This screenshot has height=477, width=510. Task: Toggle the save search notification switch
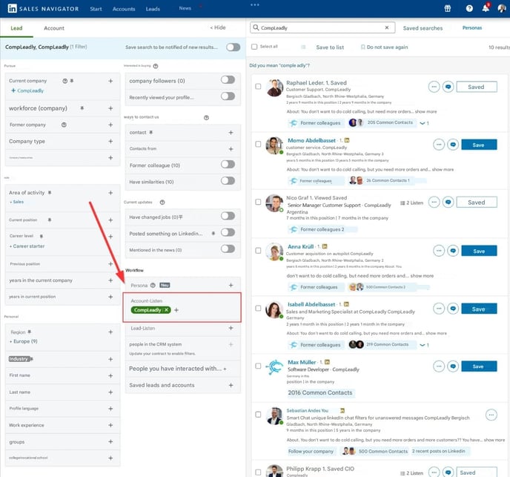point(233,47)
